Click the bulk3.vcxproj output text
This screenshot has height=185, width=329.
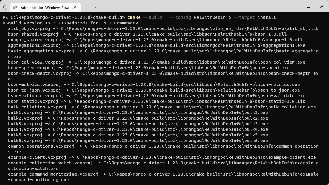point(25,124)
